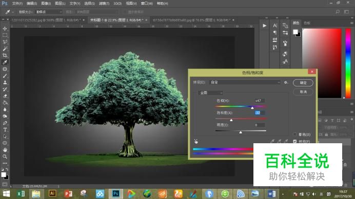Open preset options gear in Hue/Saturation dialog
Image resolution: width=355 pixels, height=199 pixels.
(286, 83)
